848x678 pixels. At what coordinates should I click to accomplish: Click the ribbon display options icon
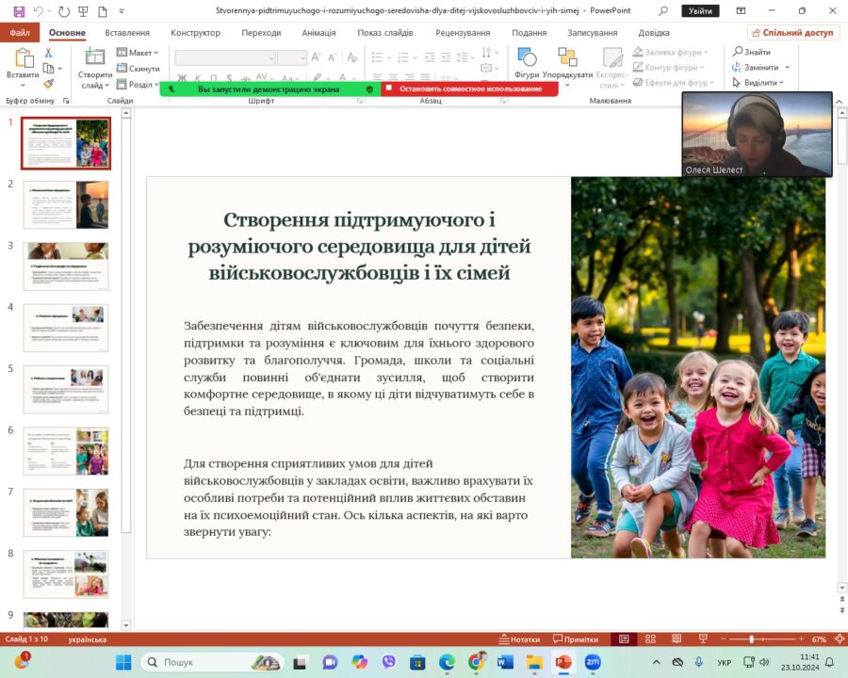click(x=741, y=10)
